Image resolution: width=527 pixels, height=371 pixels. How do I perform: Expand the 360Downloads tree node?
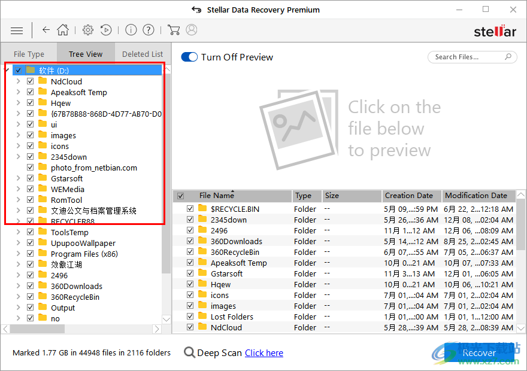click(x=18, y=285)
